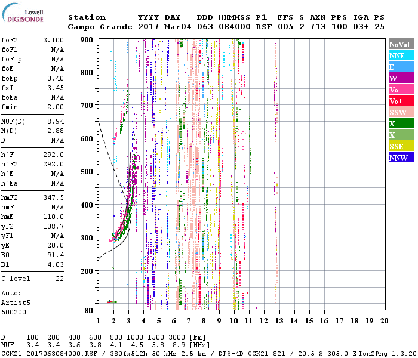Click the D 1000 km distance entry
This screenshot has height=358, width=418.
[x=135, y=337]
